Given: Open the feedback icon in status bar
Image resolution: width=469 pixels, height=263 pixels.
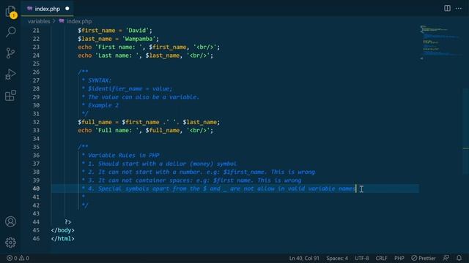Looking at the screenshot, I should pos(446,258).
